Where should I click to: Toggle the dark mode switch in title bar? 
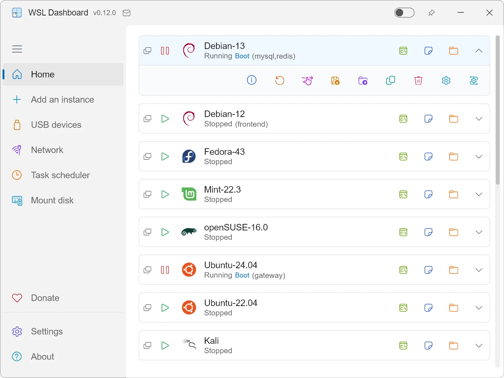[404, 13]
